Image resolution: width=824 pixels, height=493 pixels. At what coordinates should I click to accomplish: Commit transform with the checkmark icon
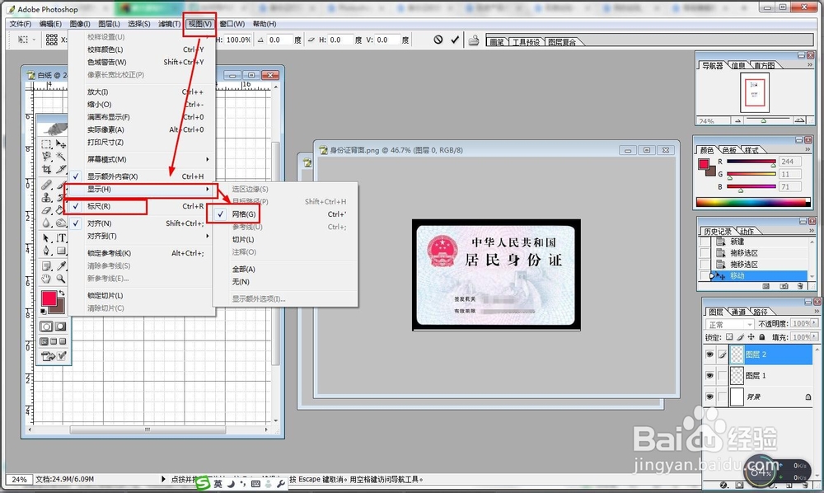[x=455, y=40]
